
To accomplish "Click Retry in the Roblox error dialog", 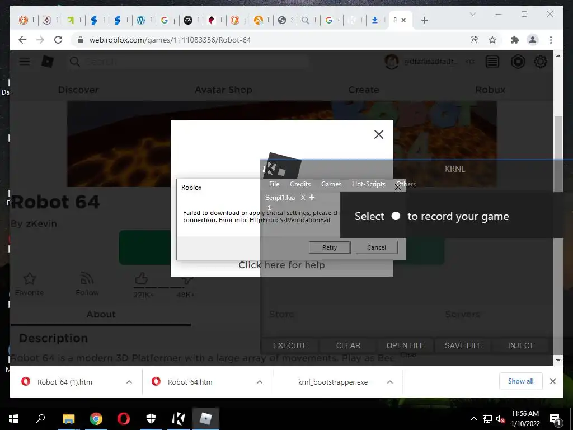I will tap(330, 247).
